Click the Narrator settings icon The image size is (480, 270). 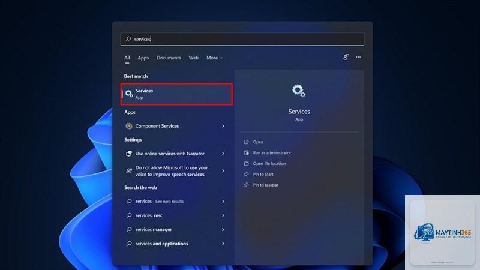click(129, 154)
